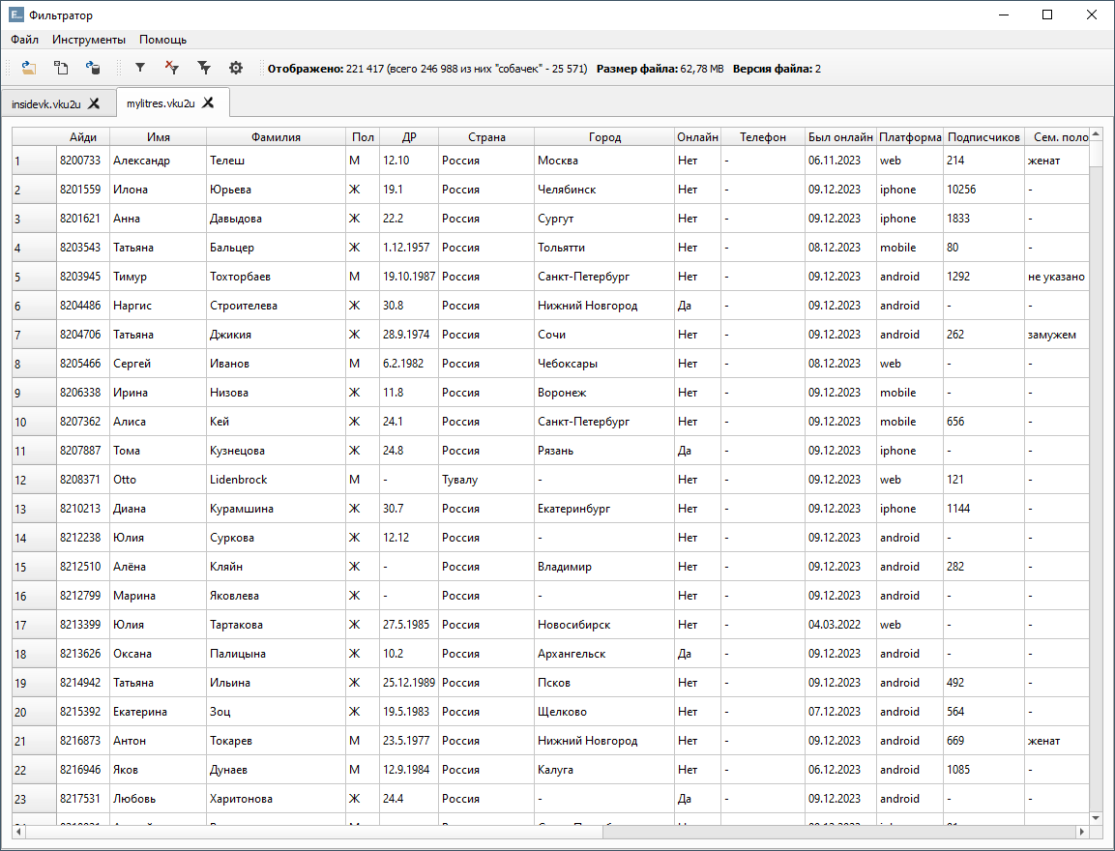Click the surname cell Харитонова
Viewport: 1115px width, 851px height.
pyautogui.click(x=276, y=799)
